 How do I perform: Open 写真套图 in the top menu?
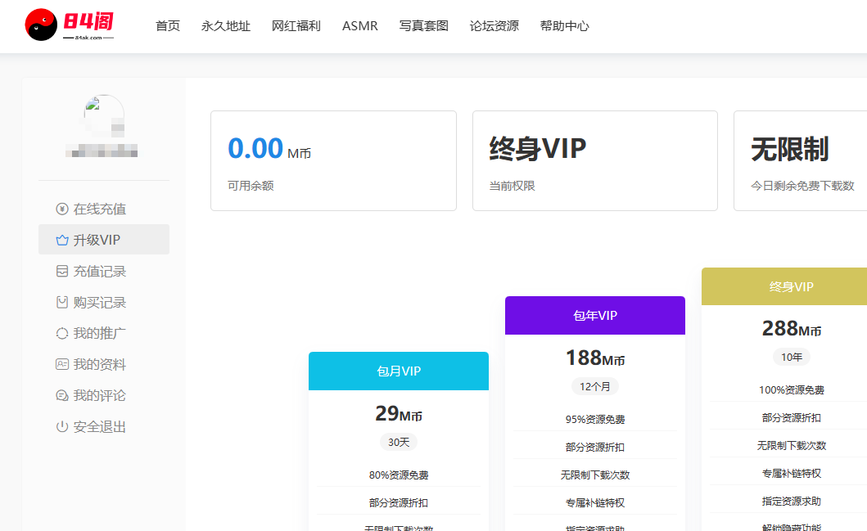pyautogui.click(x=423, y=26)
